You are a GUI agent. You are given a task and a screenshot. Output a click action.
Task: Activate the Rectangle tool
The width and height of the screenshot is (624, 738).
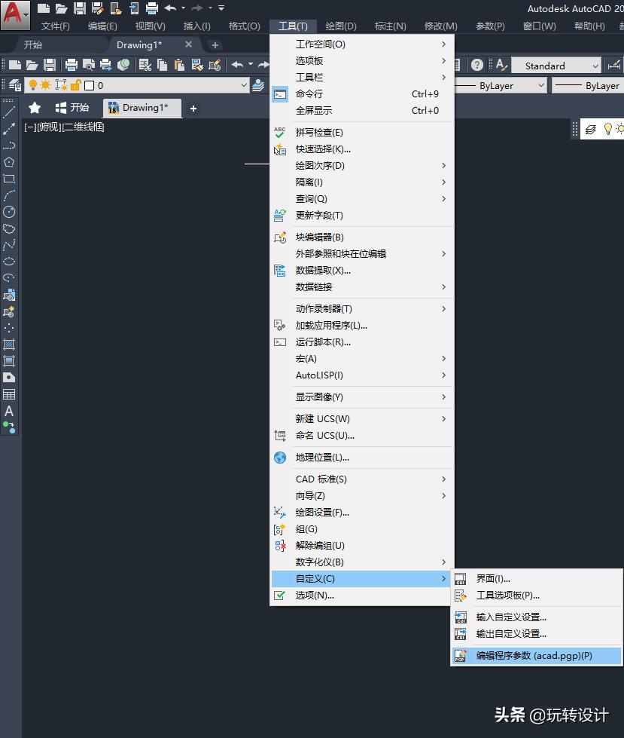8,178
